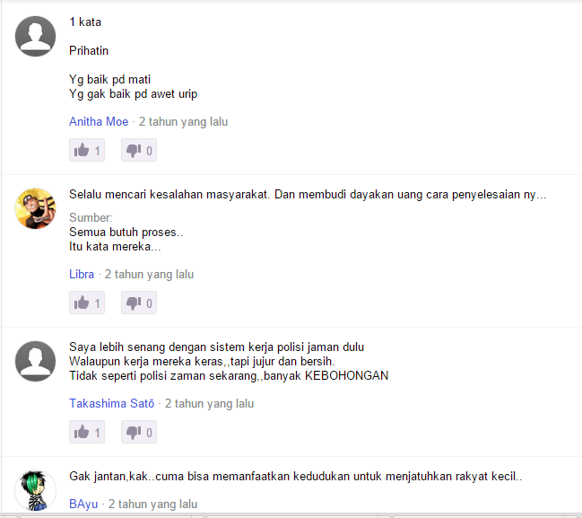This screenshot has height=518, width=582.
Task: Open Libra's profile link
Action: 82,274
